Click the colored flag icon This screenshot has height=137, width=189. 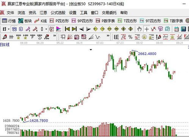point(59,29)
